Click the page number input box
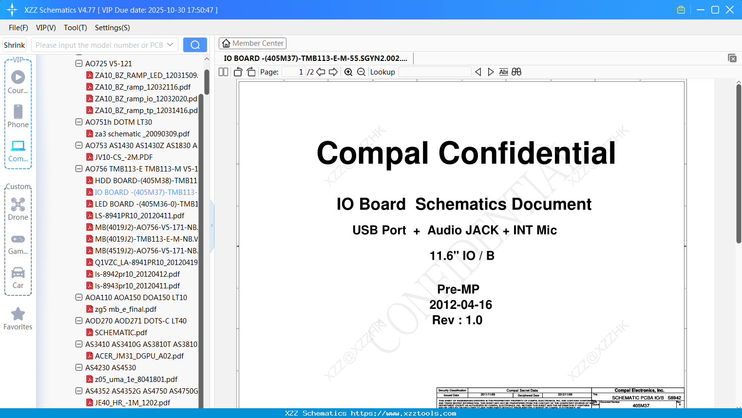This screenshot has height=418, width=742. 294,72
